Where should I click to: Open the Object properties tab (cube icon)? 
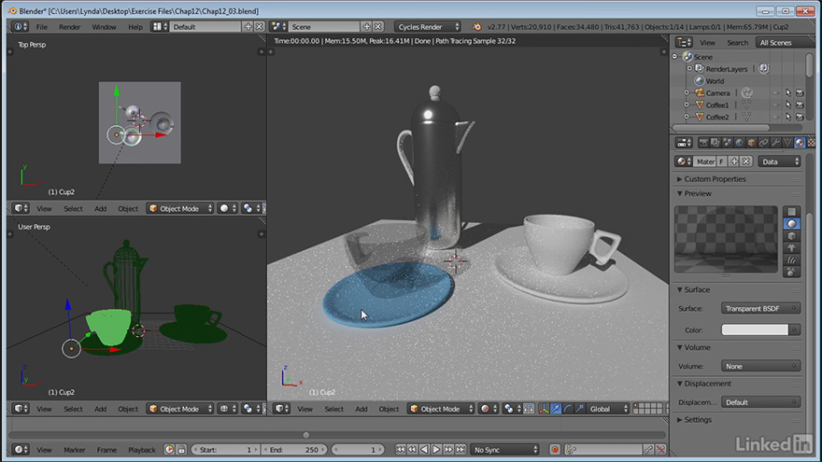pos(751,143)
